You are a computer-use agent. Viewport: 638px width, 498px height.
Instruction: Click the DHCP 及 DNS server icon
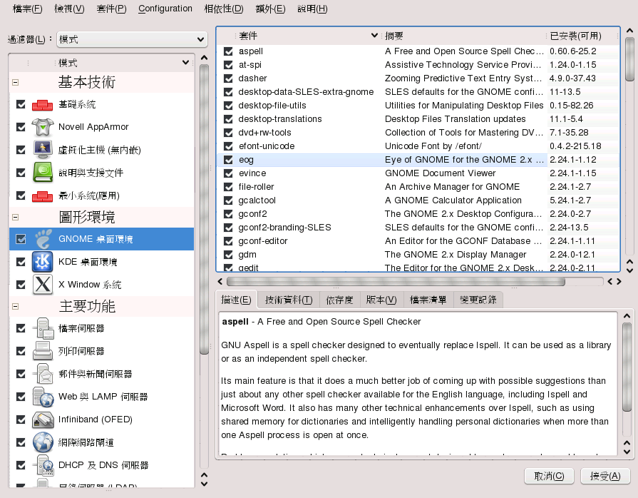click(x=43, y=465)
